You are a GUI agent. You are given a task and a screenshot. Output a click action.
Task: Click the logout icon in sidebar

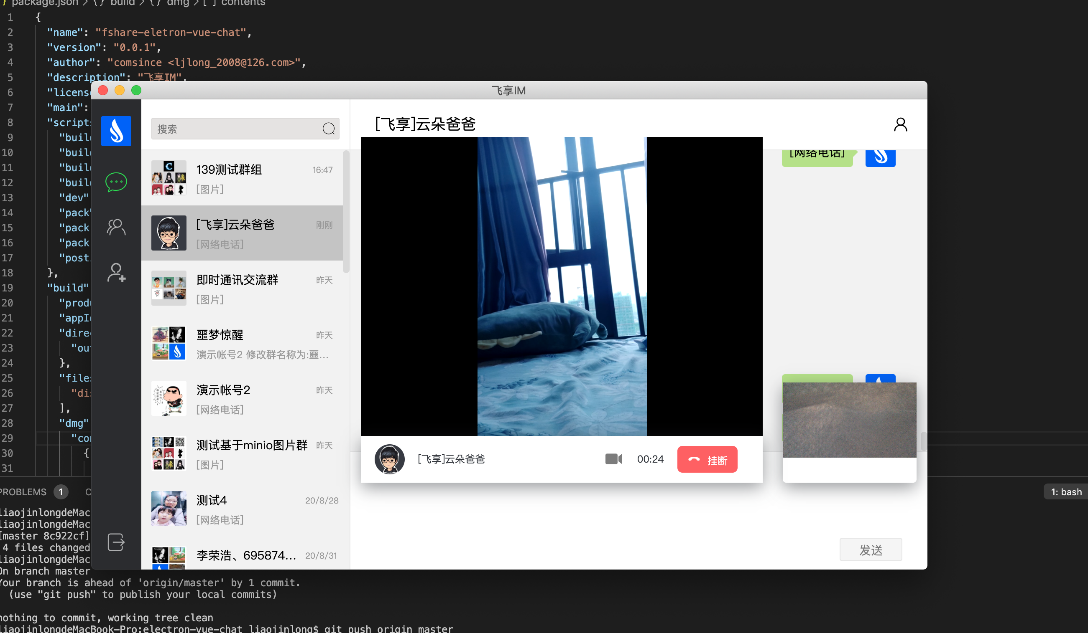tap(116, 542)
